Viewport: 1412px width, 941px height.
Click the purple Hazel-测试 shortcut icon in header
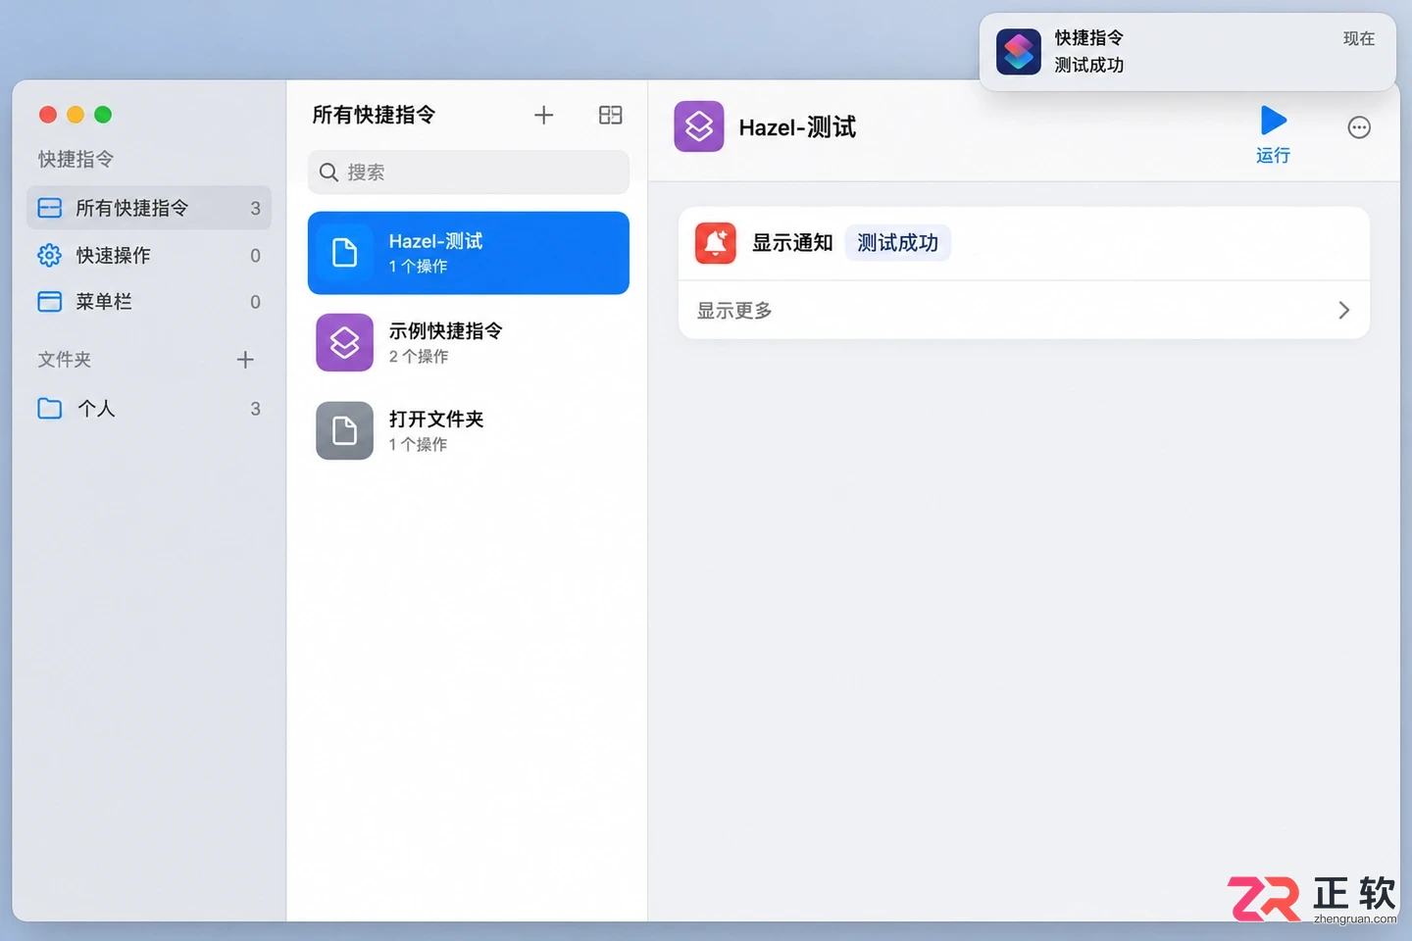point(699,126)
